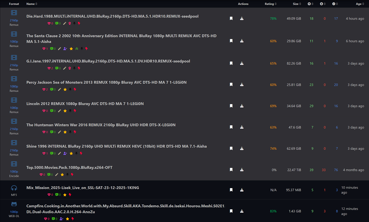Open G.I.Jane 1997 UHD REMUX torrent page
The image size is (369, 222).
point(108,61)
